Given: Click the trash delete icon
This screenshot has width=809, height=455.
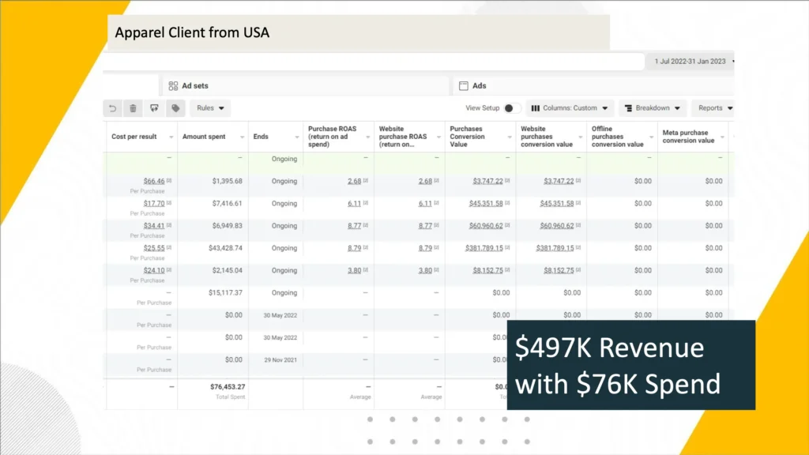Looking at the screenshot, I should 133,108.
